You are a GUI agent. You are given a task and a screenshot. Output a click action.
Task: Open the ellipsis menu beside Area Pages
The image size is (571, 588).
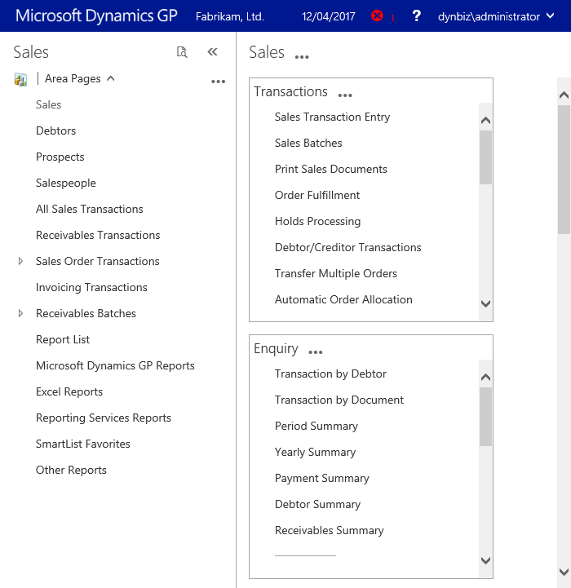(x=218, y=82)
